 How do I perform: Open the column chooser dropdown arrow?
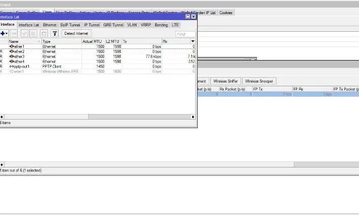pyautogui.click(x=193, y=41)
